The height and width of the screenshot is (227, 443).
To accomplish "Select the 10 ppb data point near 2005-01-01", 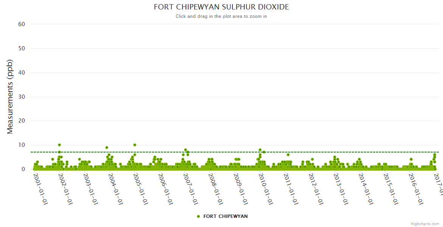I will point(135,145).
